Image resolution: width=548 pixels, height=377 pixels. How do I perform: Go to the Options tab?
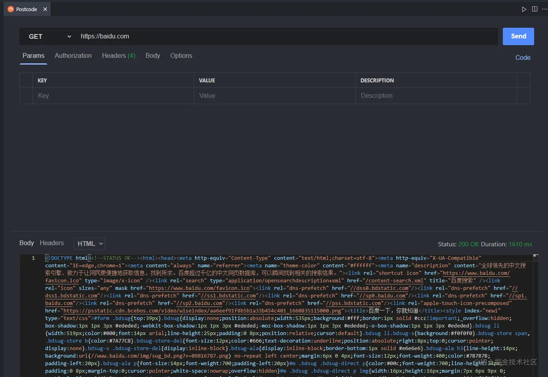[x=181, y=56]
